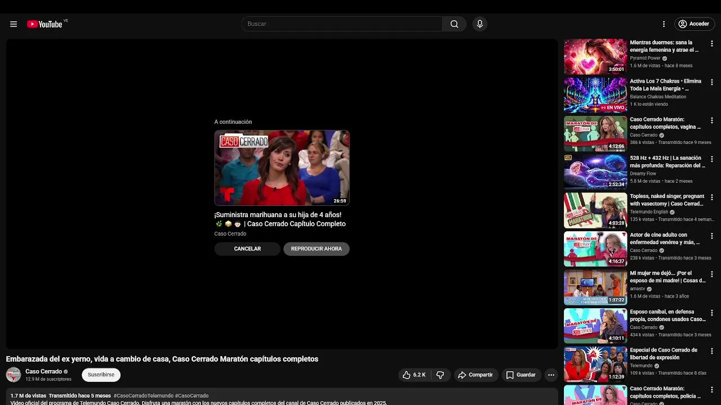Open options for 'Especial de Caso Cerrado'
The width and height of the screenshot is (721, 405).
[x=712, y=351]
